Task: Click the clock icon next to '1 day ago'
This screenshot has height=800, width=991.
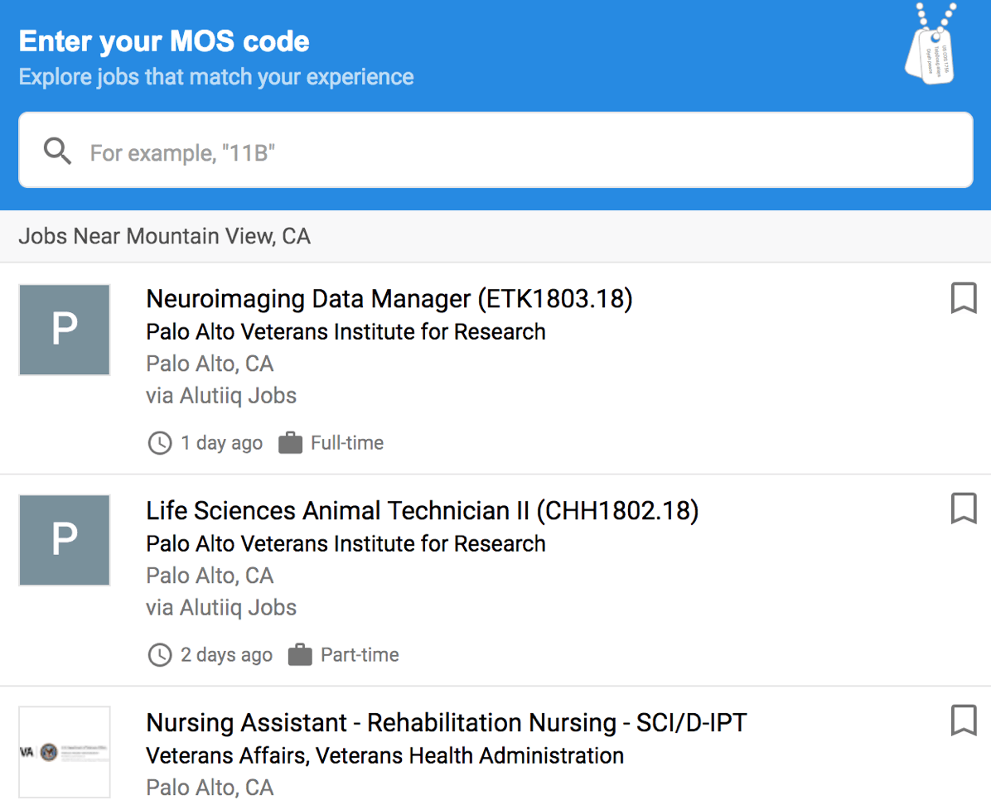Action: [x=158, y=443]
